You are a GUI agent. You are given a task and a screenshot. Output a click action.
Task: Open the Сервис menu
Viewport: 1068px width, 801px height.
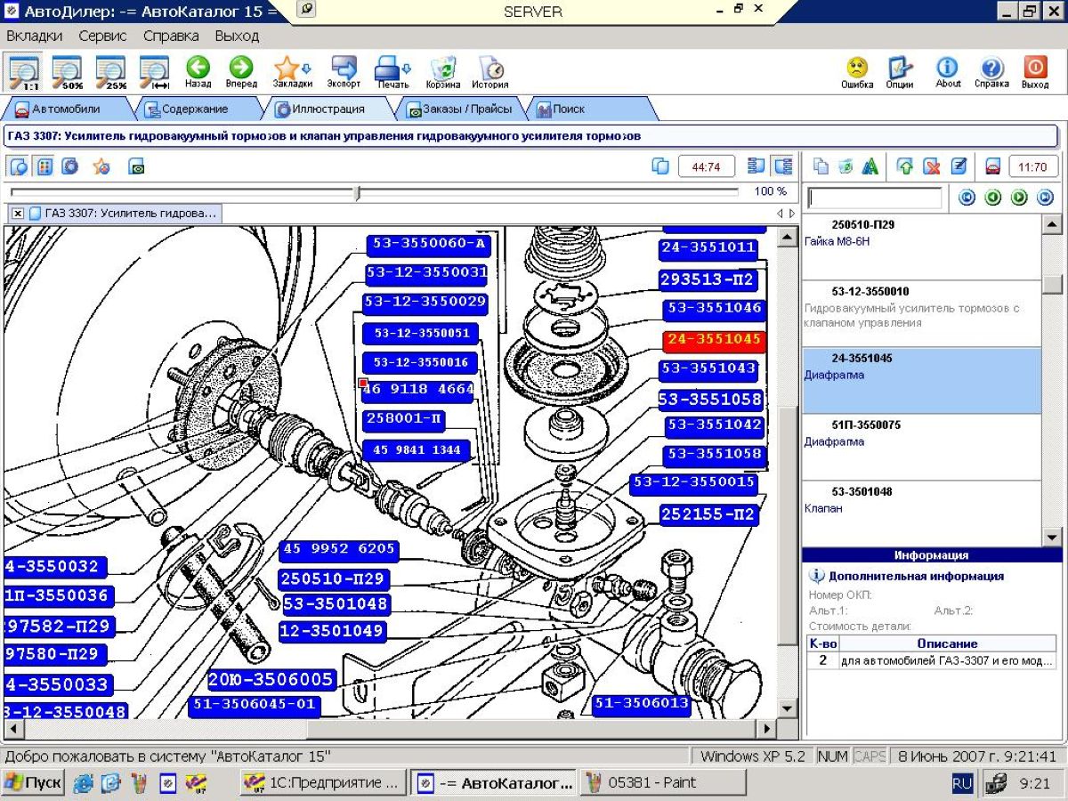coord(102,36)
